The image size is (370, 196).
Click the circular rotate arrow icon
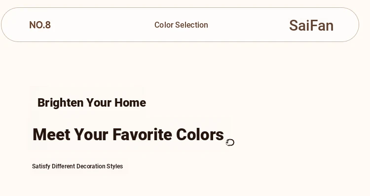click(x=230, y=142)
